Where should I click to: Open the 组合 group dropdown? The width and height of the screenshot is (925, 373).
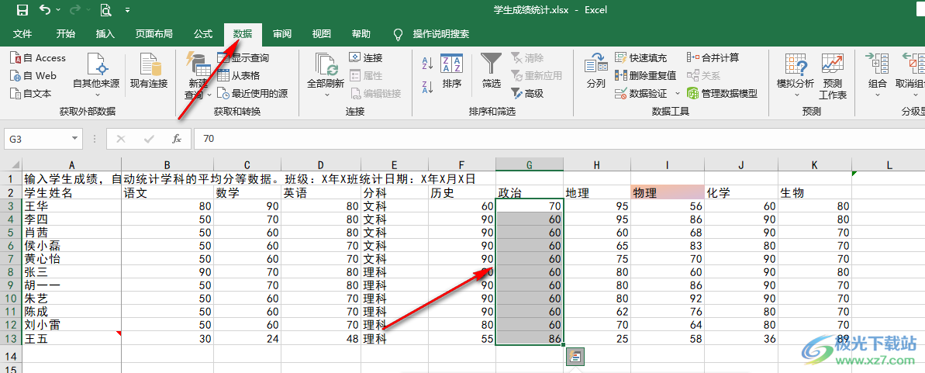pyautogui.click(x=878, y=75)
